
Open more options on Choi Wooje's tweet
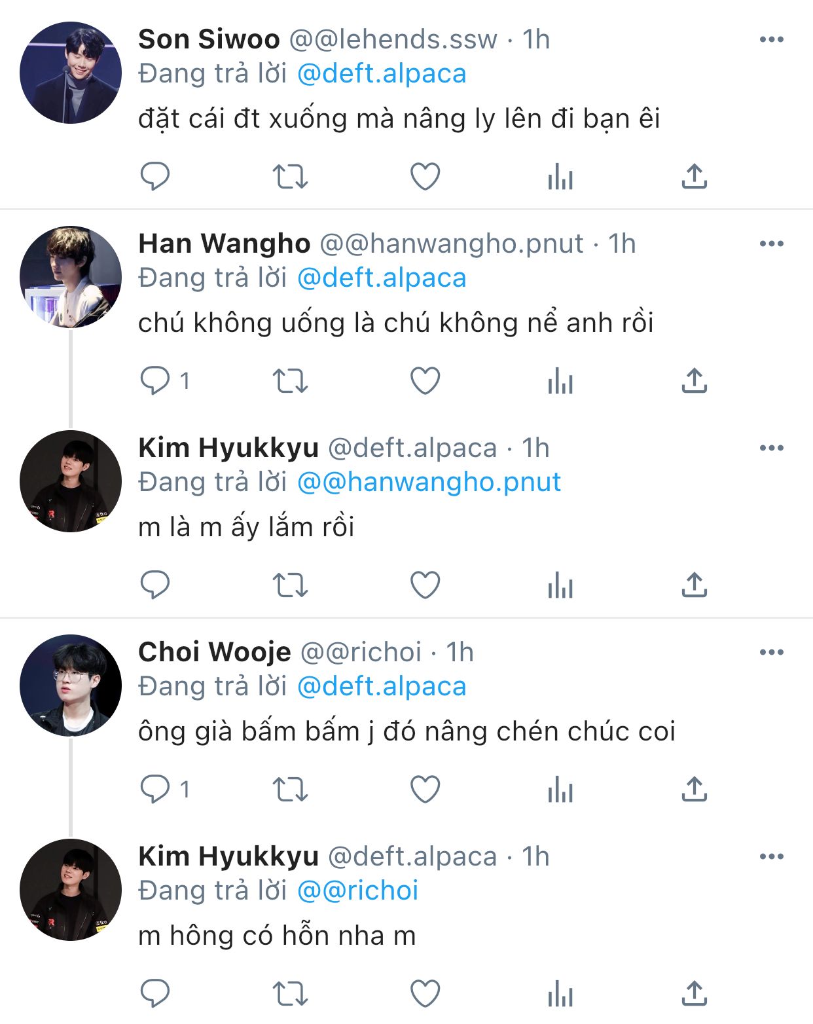pyautogui.click(x=772, y=653)
